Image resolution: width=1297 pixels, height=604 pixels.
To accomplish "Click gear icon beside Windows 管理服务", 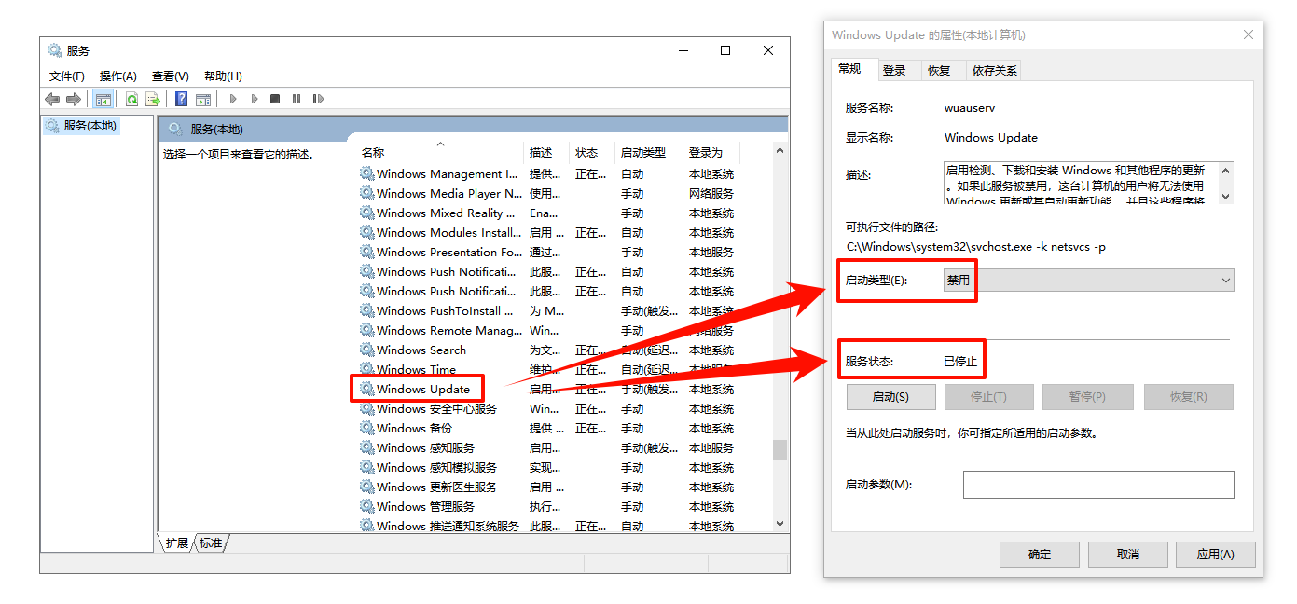I will (x=367, y=506).
